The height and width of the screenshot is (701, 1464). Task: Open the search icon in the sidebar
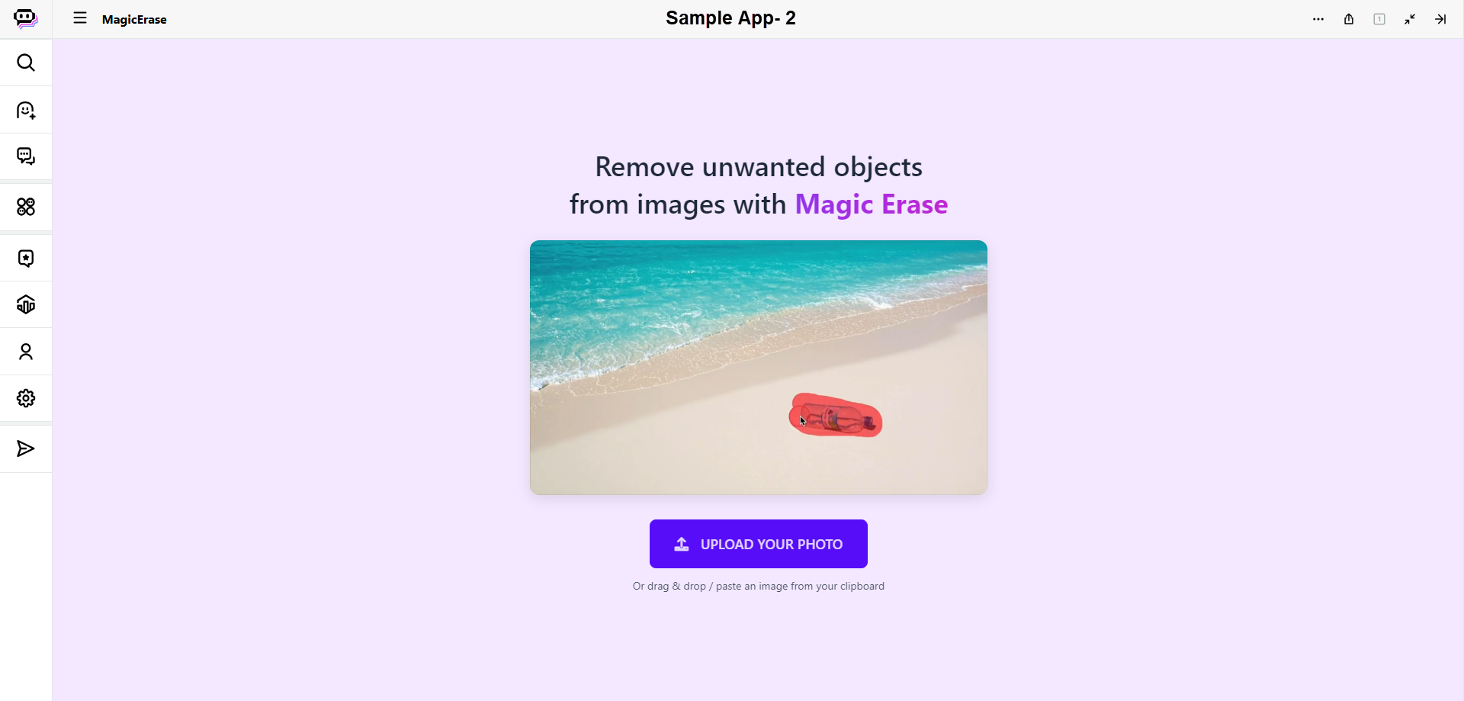click(x=26, y=63)
